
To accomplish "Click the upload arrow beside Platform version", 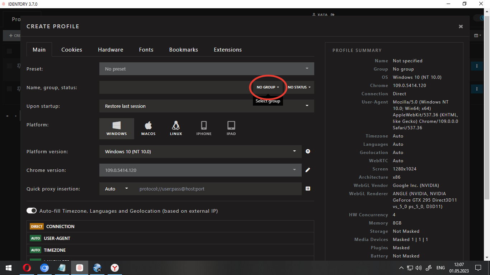I will (308, 151).
